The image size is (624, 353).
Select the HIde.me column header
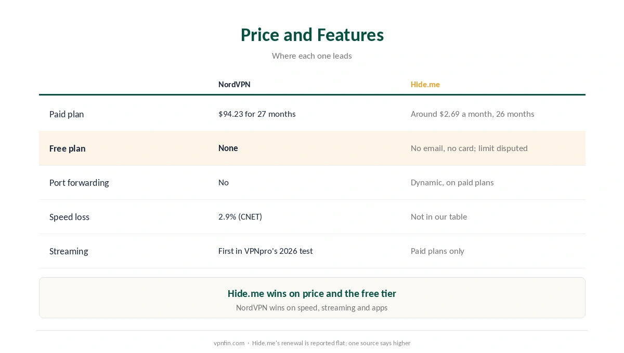point(425,84)
